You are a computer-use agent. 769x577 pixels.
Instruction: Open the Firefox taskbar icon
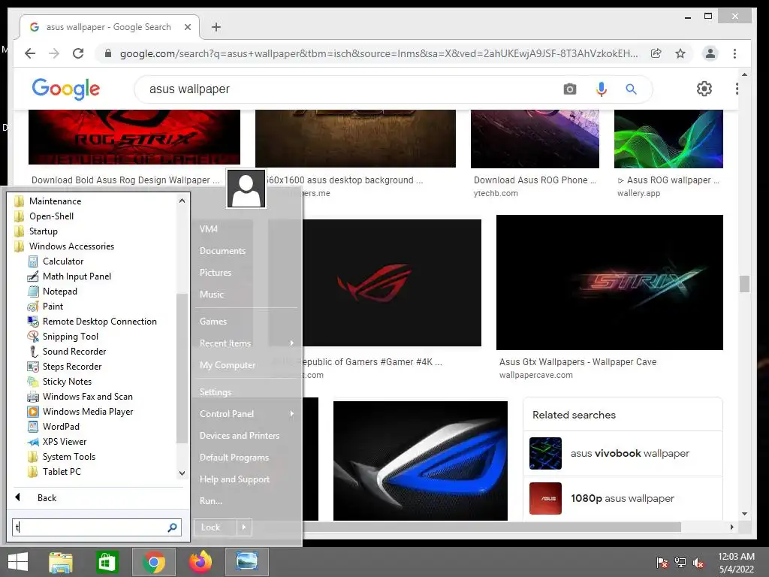[x=201, y=562]
